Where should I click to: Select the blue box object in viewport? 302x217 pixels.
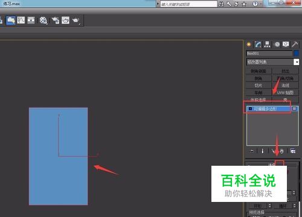click(x=58, y=156)
